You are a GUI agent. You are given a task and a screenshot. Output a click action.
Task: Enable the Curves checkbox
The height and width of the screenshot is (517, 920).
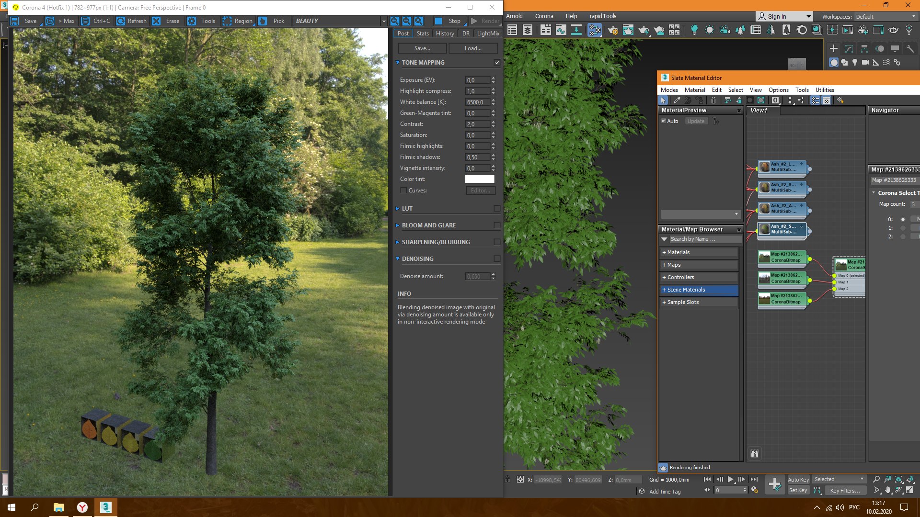pos(403,191)
